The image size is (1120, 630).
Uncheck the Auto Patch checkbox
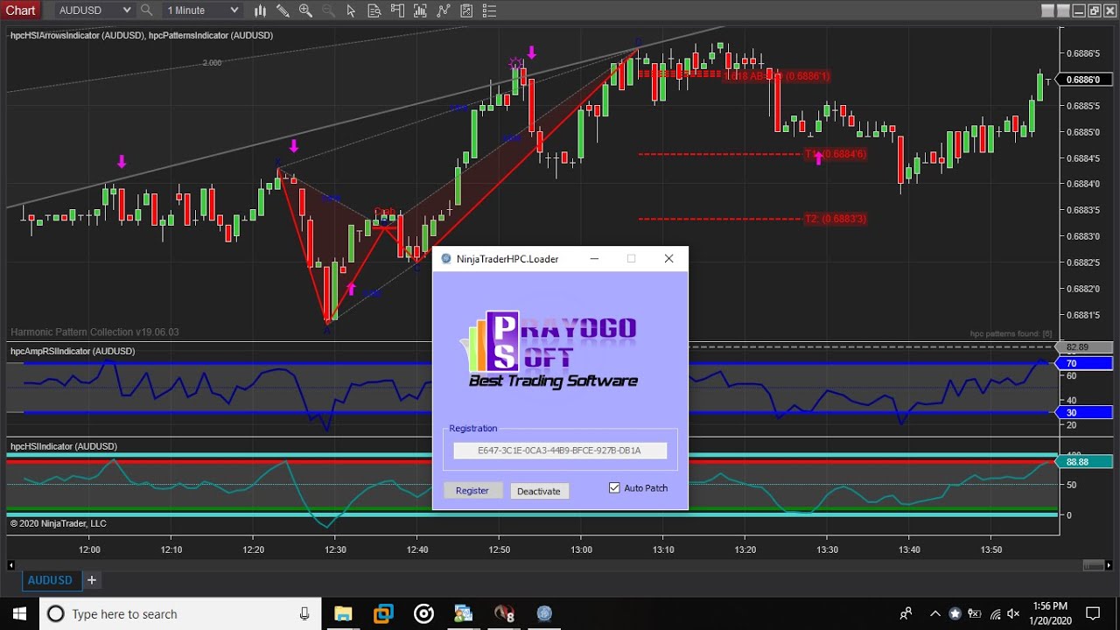614,487
